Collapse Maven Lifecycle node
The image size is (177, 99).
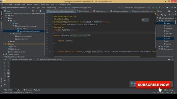coord(160,21)
